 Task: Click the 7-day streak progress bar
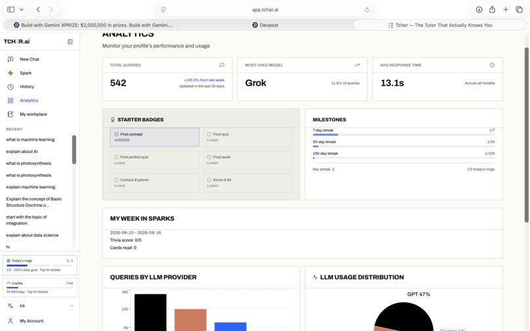(404, 135)
